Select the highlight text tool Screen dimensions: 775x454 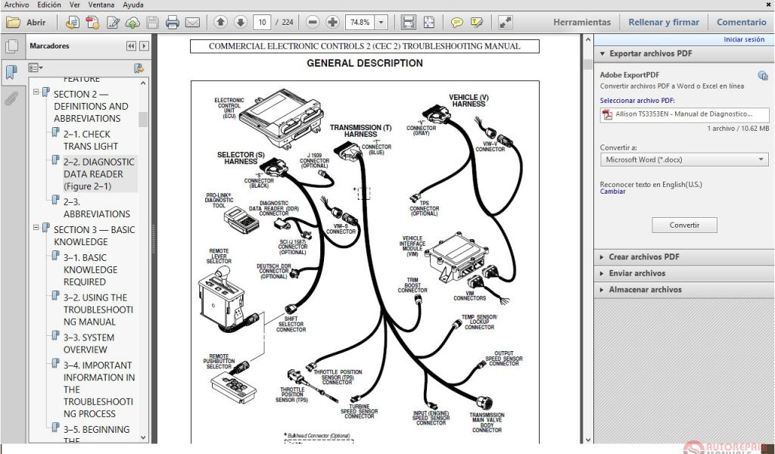[x=477, y=23]
